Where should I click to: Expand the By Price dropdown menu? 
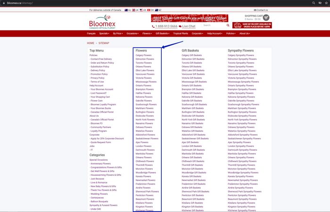point(118,33)
